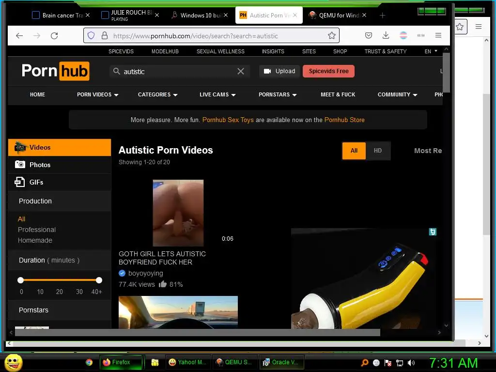496x372 pixels.
Task: Click the Spicevids Free button
Action: point(329,71)
